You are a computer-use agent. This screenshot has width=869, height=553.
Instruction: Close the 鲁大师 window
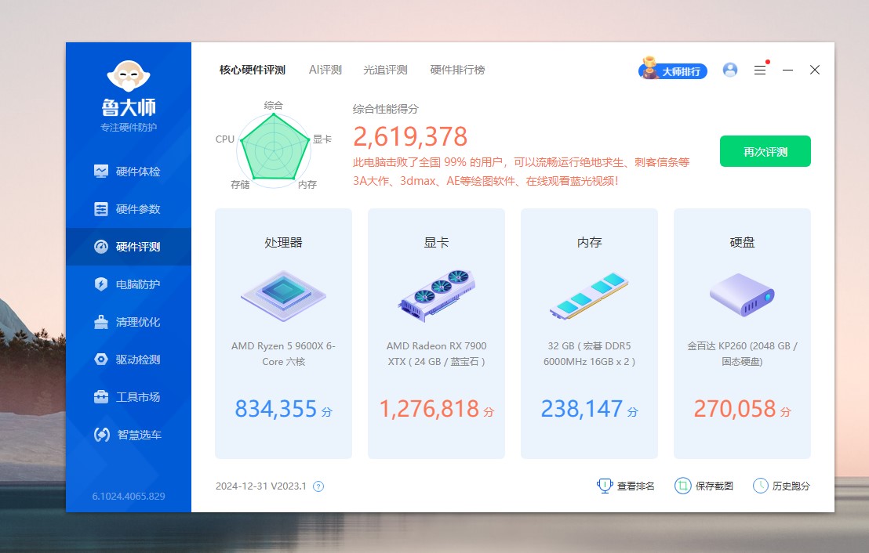click(815, 70)
